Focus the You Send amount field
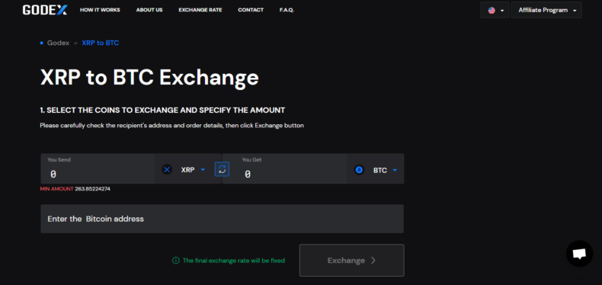This screenshot has width=602, height=285. (98, 168)
